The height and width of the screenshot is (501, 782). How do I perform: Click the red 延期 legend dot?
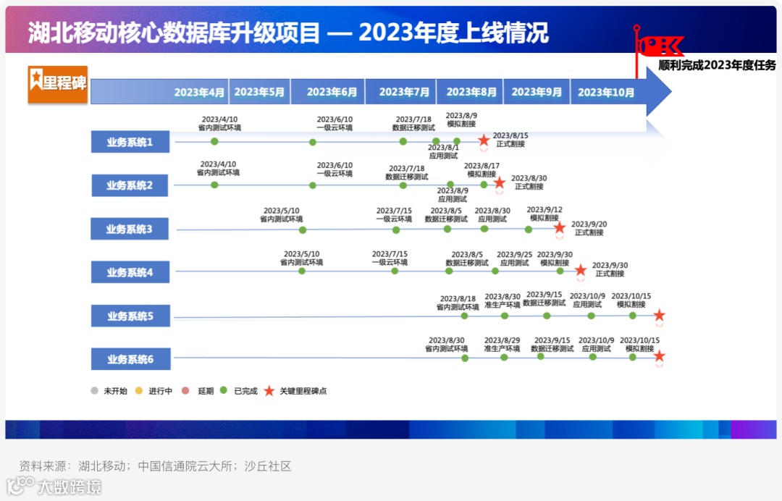click(x=185, y=390)
